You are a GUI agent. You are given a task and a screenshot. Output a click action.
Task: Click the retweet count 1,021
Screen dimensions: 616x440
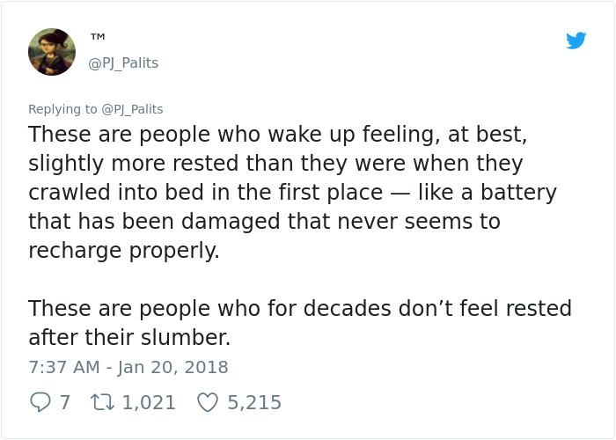tap(149, 402)
